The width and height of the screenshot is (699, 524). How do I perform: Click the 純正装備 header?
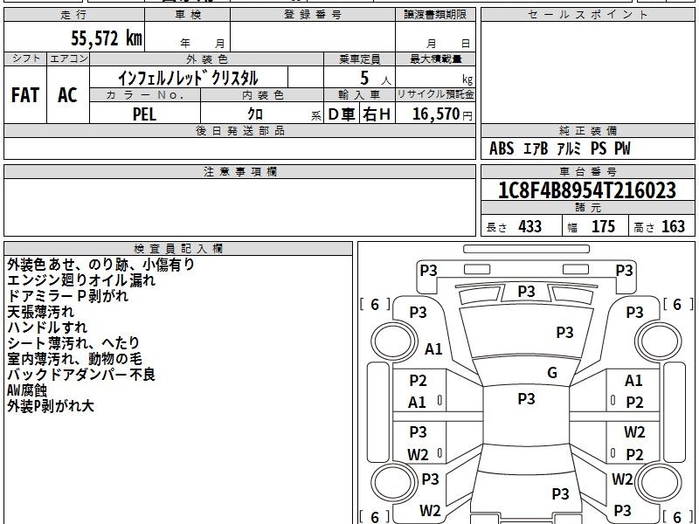pyautogui.click(x=587, y=130)
